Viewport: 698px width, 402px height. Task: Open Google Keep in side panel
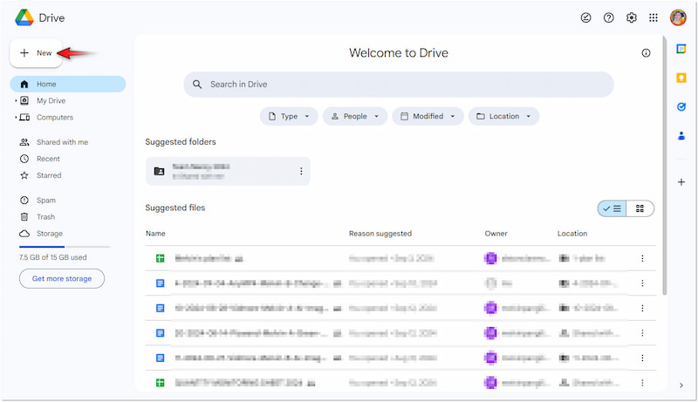click(x=681, y=78)
